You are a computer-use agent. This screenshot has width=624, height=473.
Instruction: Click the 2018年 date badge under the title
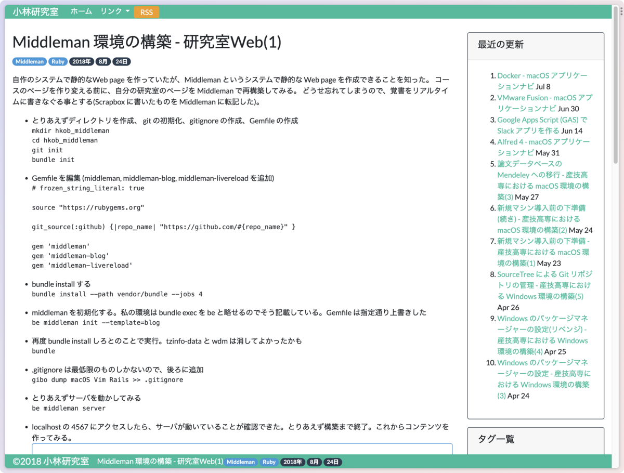[82, 61]
